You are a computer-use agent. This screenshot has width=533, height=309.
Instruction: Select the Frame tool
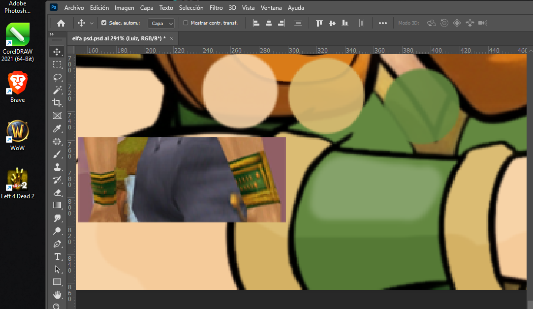pyautogui.click(x=57, y=116)
